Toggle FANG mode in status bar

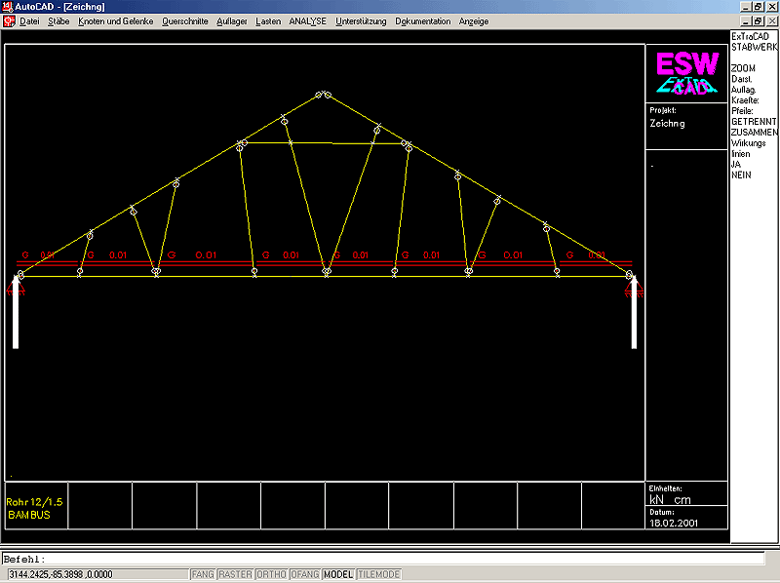point(203,574)
